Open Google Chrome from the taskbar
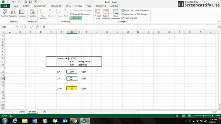Screen dimensions: 221x124 coord(75,121)
